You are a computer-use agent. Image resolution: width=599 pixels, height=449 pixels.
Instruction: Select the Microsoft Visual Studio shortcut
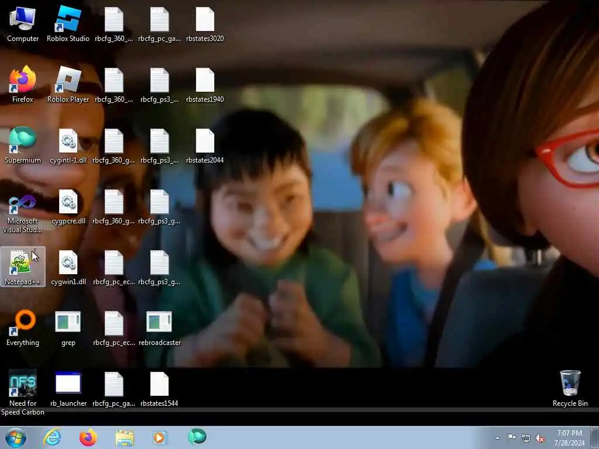[x=23, y=211]
